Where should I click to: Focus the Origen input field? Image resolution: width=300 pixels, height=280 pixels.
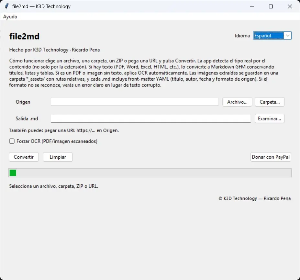click(135, 102)
